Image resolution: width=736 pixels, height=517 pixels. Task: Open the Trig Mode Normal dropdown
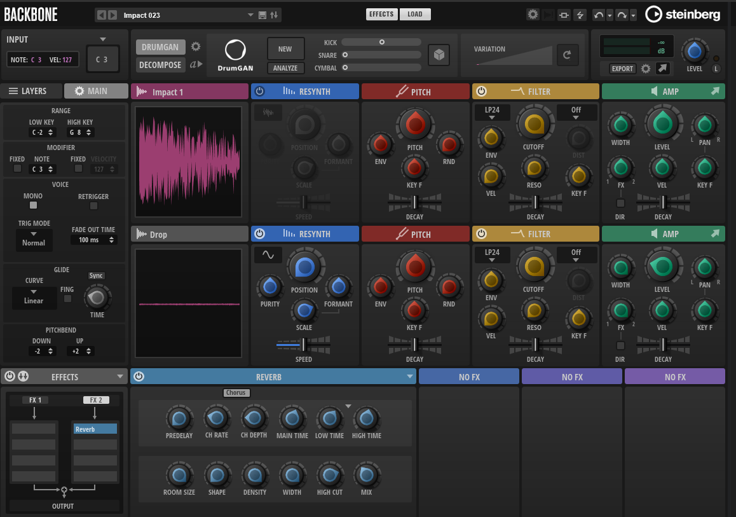pos(34,239)
